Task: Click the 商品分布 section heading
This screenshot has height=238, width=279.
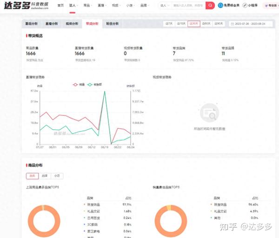Action: point(35,165)
